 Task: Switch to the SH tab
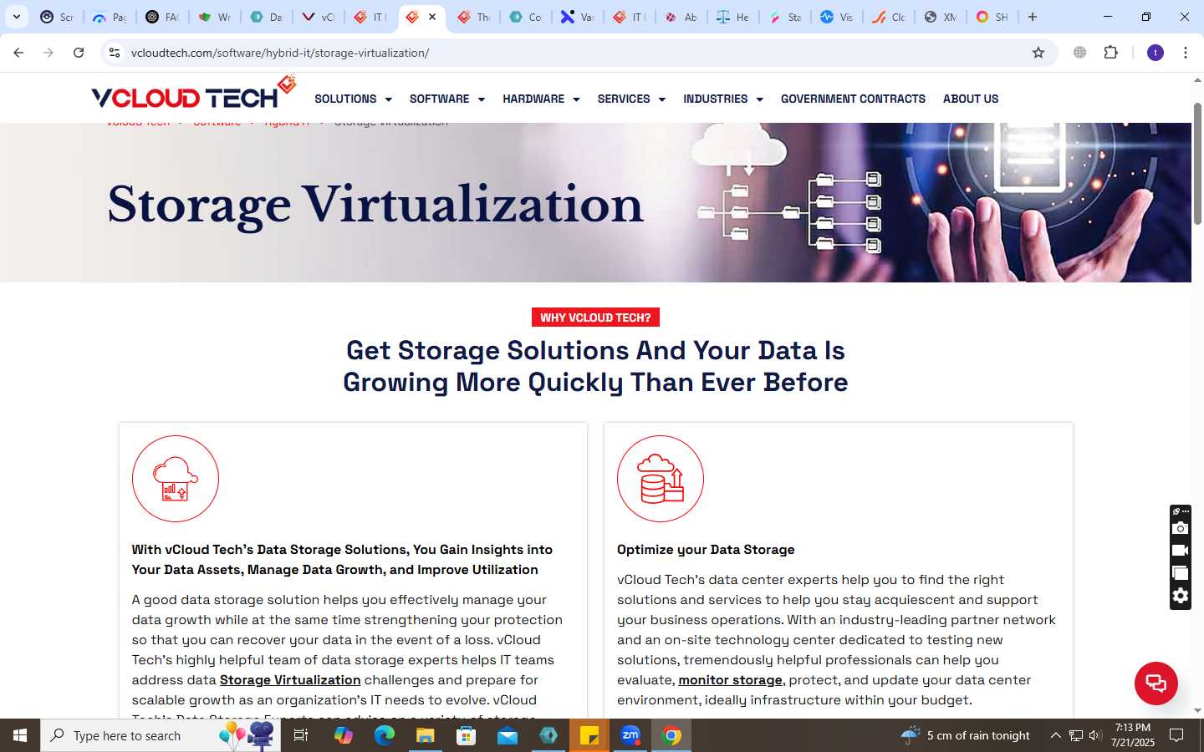click(992, 17)
